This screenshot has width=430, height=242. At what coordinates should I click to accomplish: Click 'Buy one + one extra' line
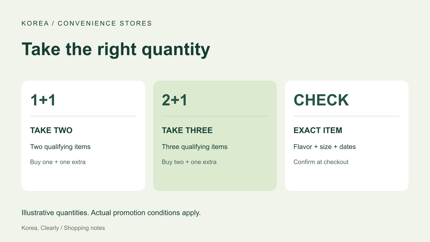click(58, 162)
